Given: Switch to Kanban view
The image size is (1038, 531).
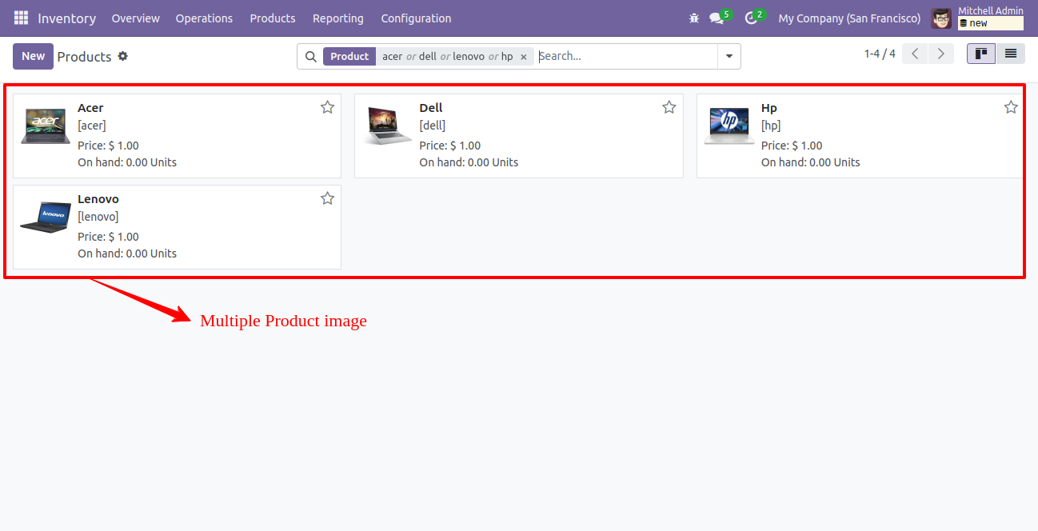Looking at the screenshot, I should click(x=981, y=54).
